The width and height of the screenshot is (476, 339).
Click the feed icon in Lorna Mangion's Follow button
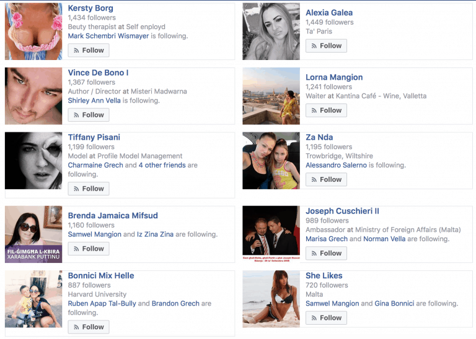point(315,111)
